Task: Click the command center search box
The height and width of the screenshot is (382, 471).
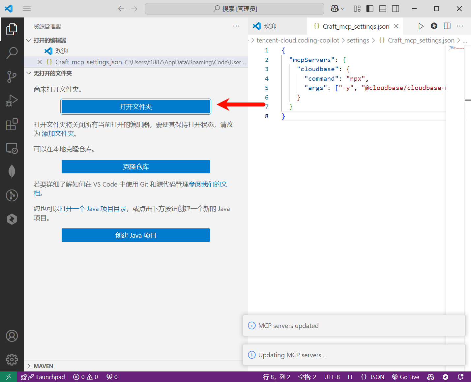Action: [234, 9]
